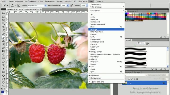Screen dimensions: 170x95
Task: Toggle lock position in Layers panel
Action: tap(134, 79)
